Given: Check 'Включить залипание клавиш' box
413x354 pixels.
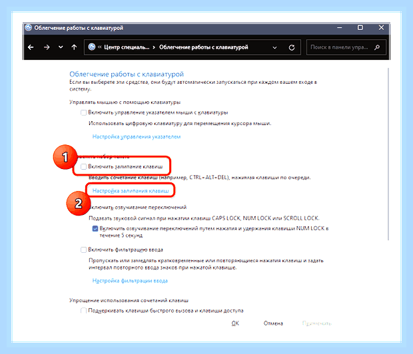Looking at the screenshot, I should coord(83,166).
